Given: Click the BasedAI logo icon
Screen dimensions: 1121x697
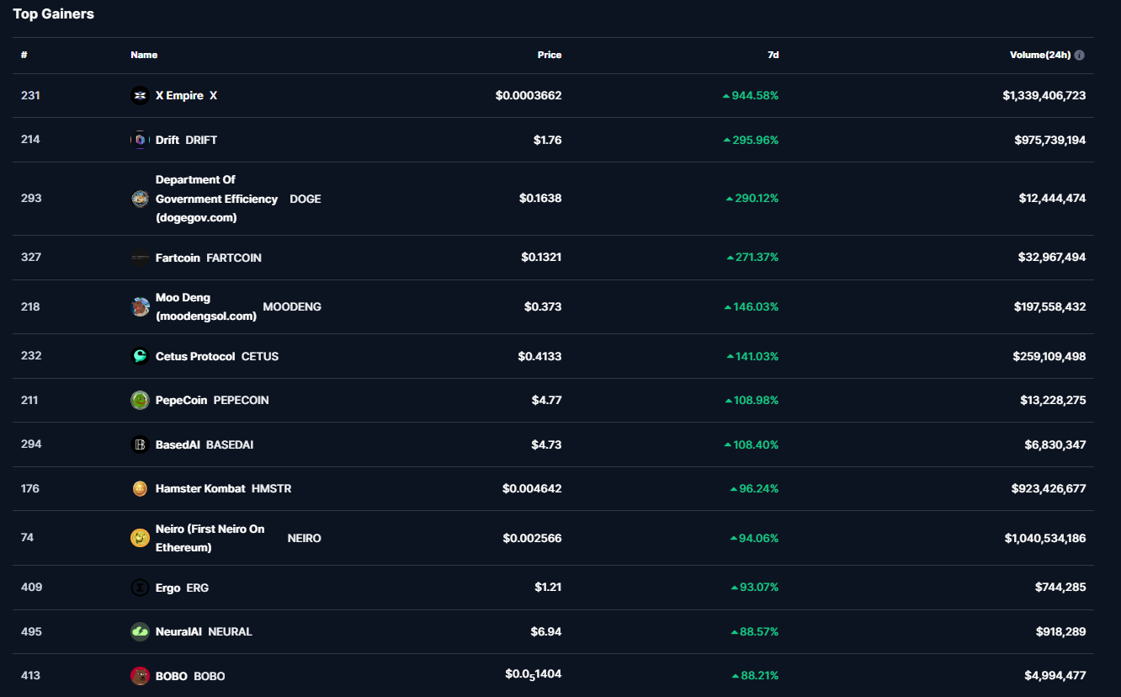Looking at the screenshot, I should click(x=140, y=444).
